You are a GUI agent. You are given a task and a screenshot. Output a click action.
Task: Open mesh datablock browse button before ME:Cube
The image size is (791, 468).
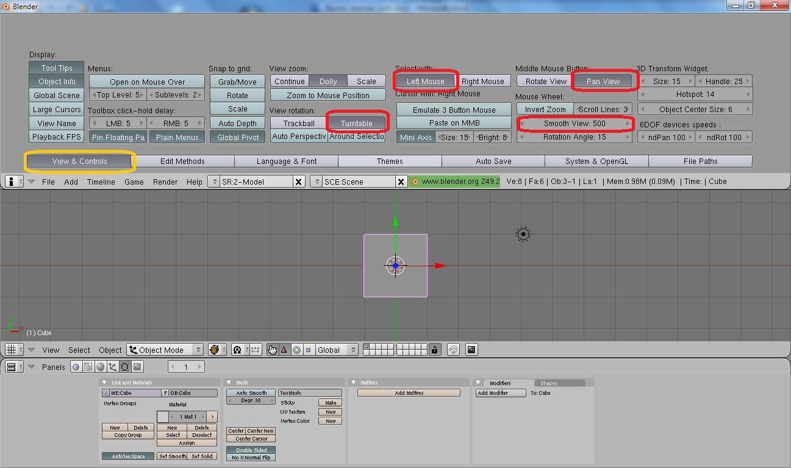pos(105,393)
